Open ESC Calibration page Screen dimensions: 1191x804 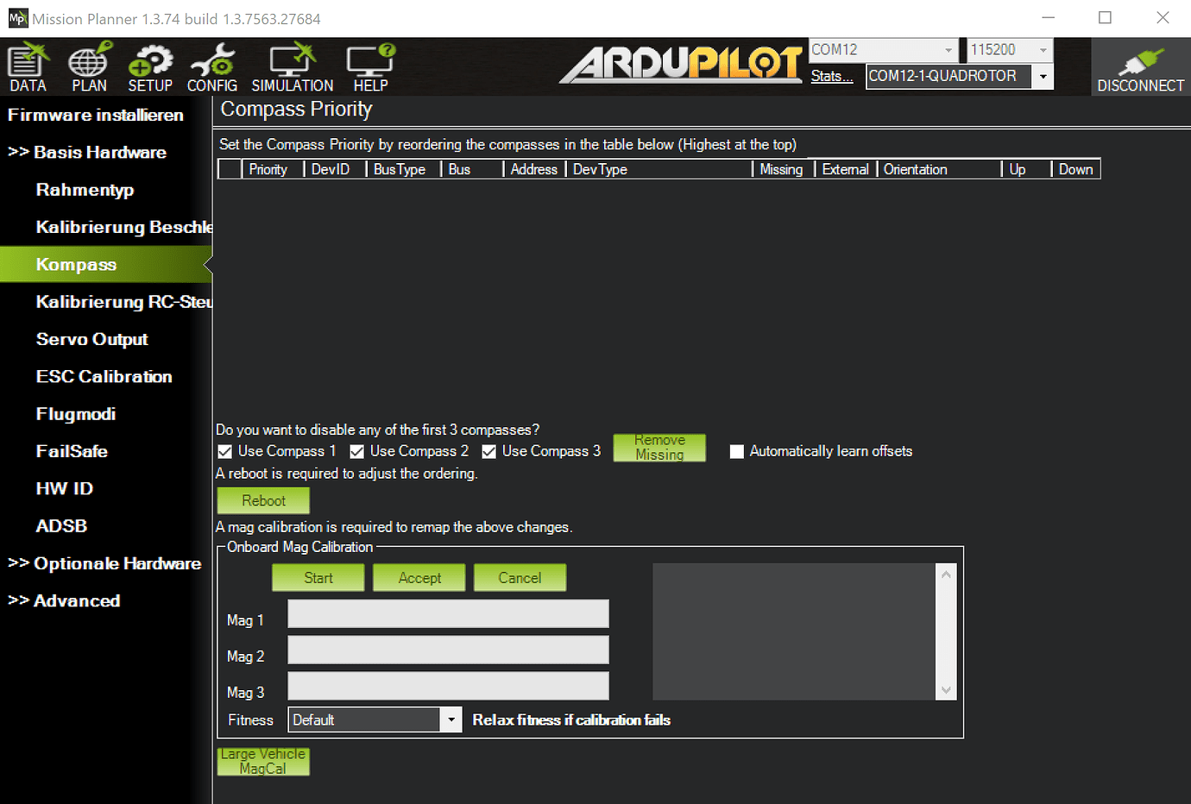104,376
